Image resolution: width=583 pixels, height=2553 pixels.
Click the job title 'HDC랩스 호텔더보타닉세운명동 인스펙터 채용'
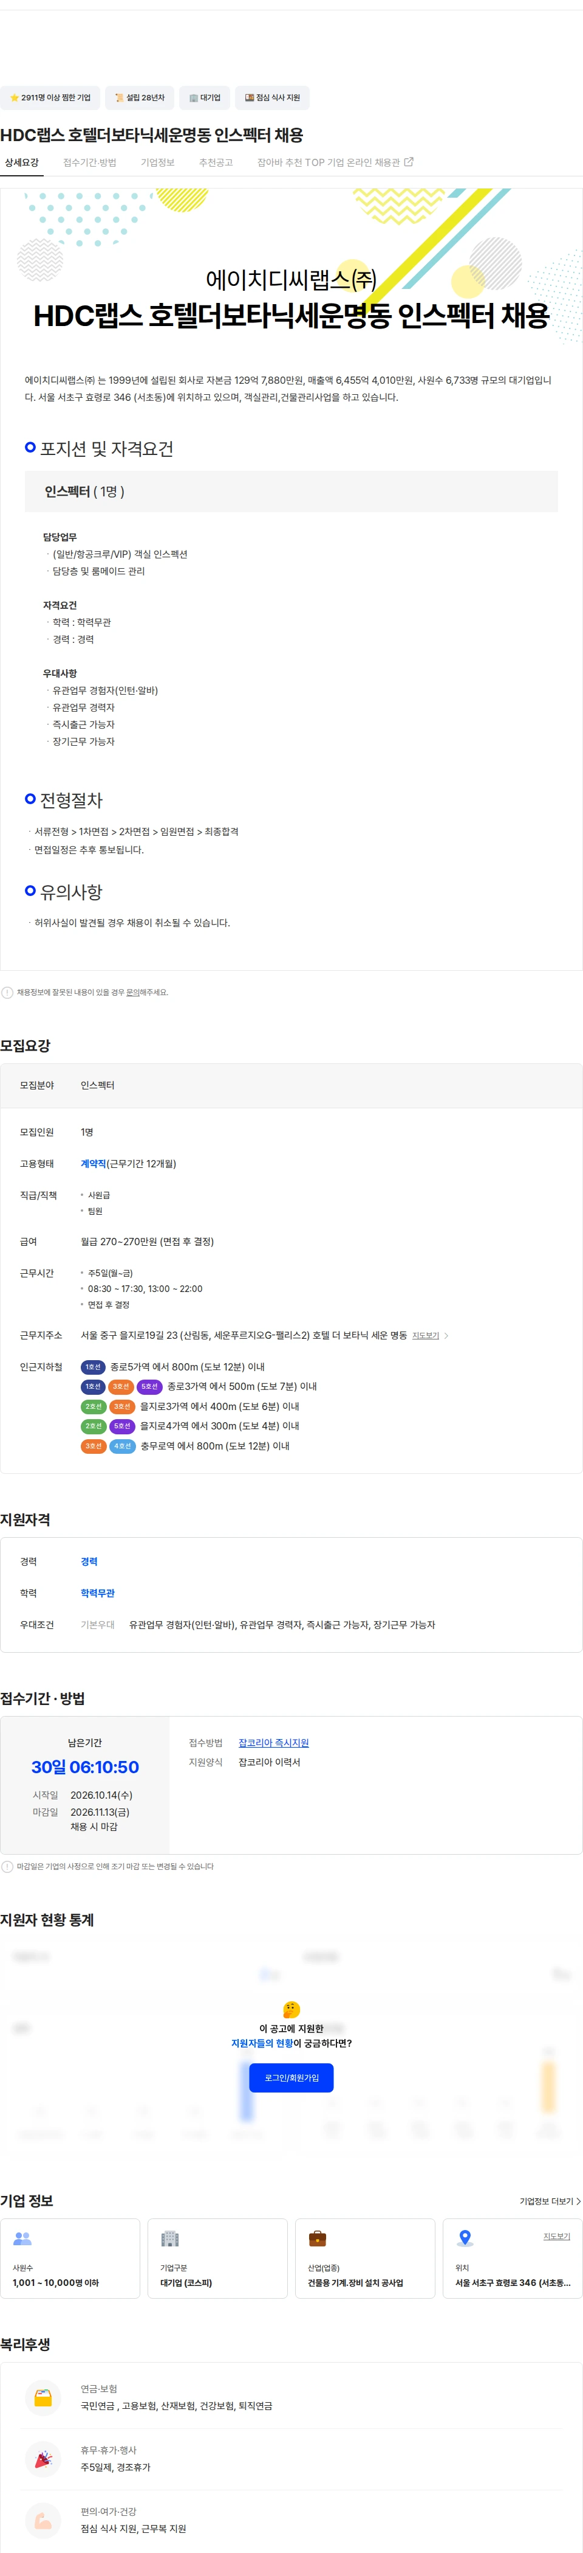tap(151, 135)
